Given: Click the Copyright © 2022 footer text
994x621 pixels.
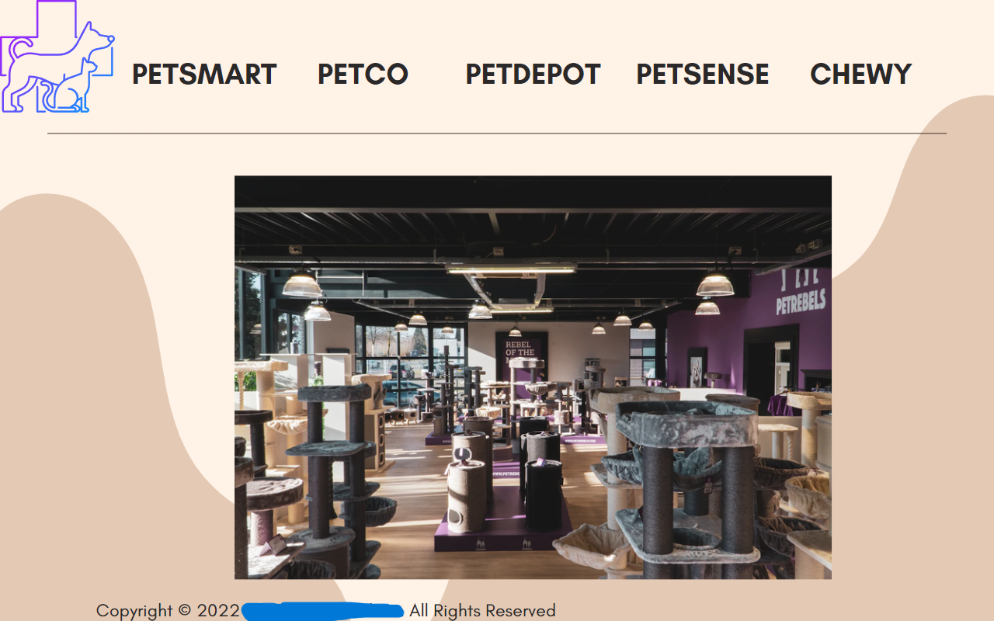Looking at the screenshot, I should click(168, 611).
